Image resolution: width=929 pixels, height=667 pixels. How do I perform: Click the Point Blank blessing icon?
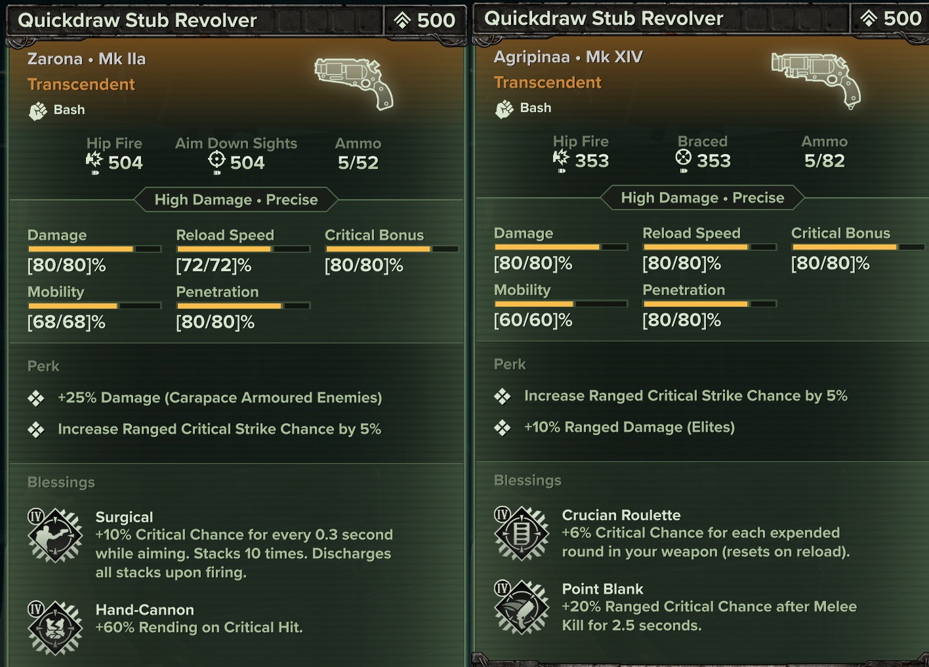[x=522, y=607]
